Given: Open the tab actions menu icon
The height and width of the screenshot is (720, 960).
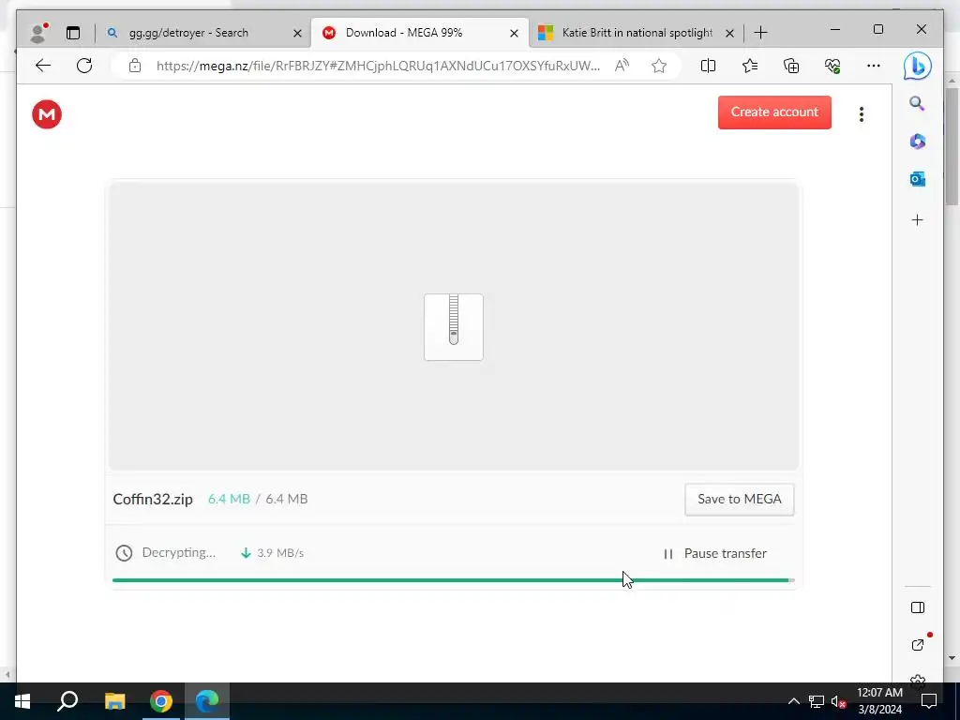Looking at the screenshot, I should pyautogui.click(x=73, y=33).
